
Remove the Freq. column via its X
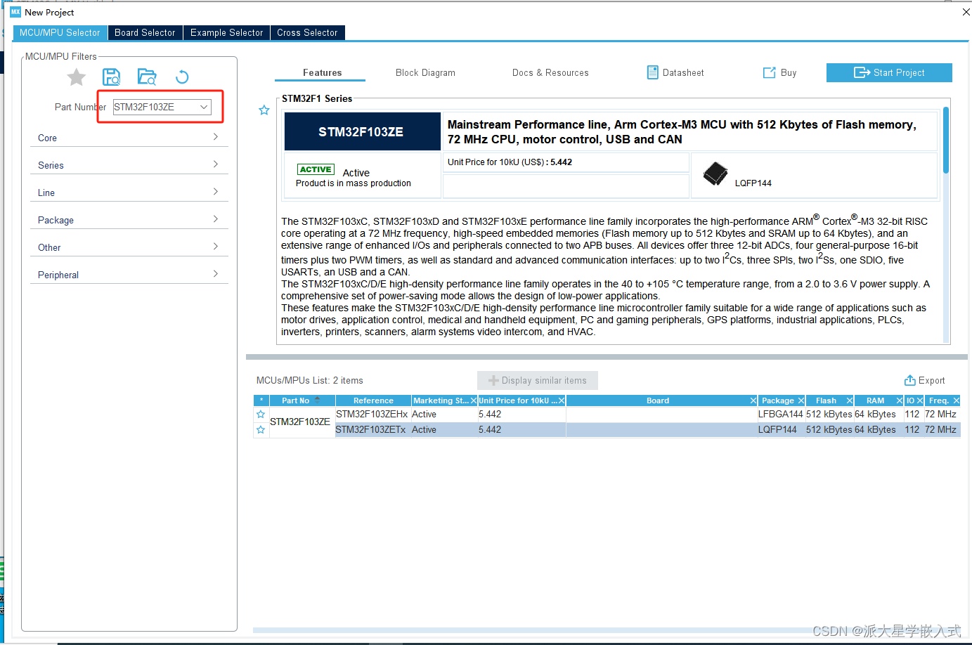point(956,400)
